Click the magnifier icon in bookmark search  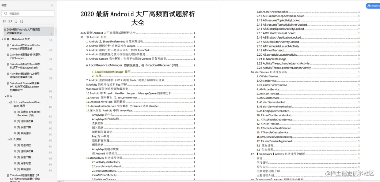tap(6, 13)
